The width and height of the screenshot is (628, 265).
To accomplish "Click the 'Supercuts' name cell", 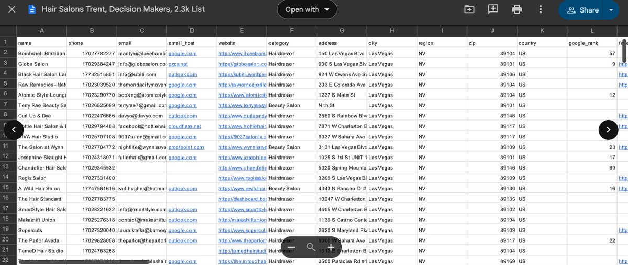I will [41, 230].
